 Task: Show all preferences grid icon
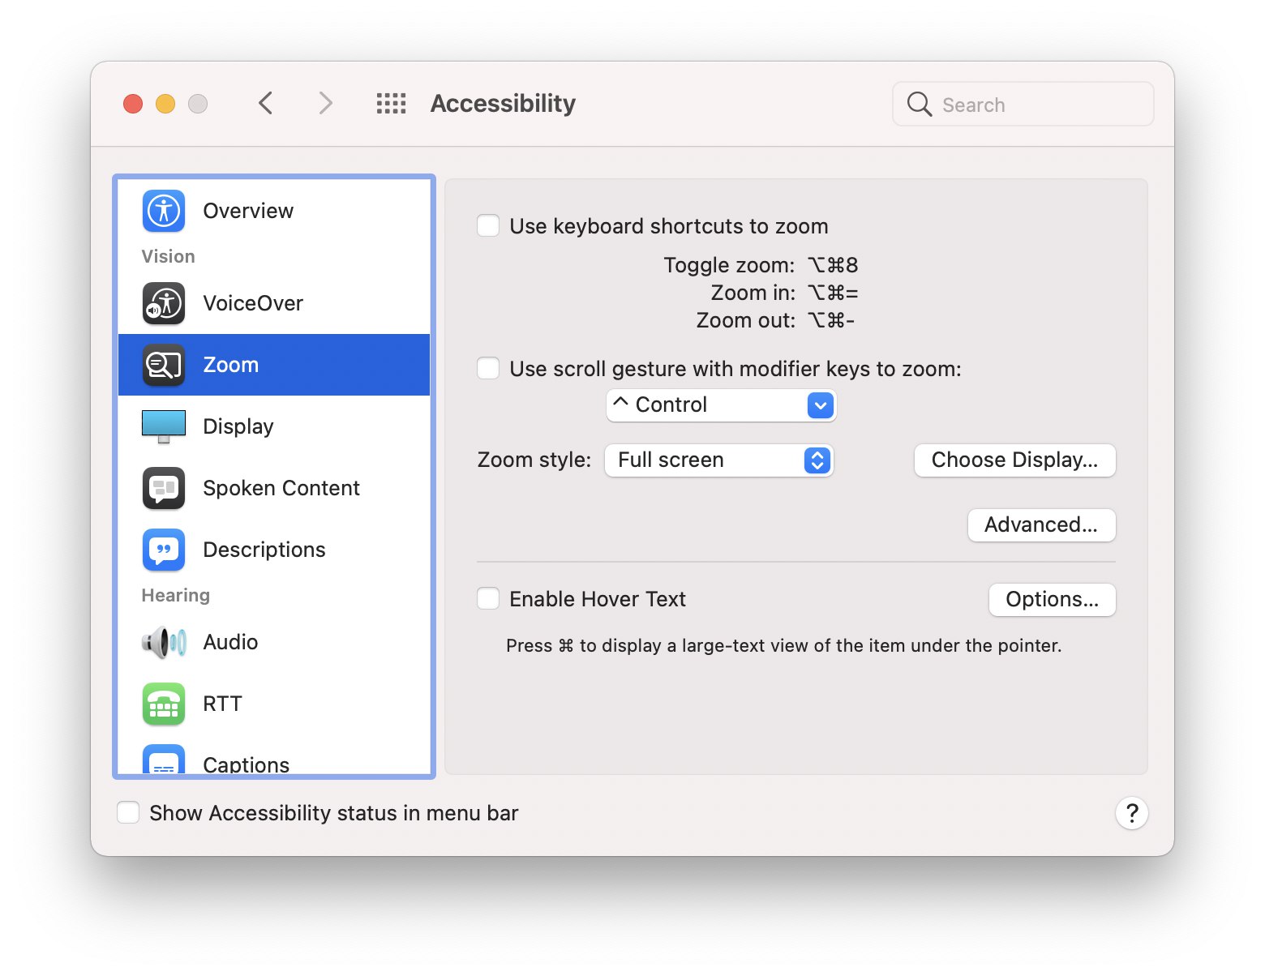tap(391, 103)
